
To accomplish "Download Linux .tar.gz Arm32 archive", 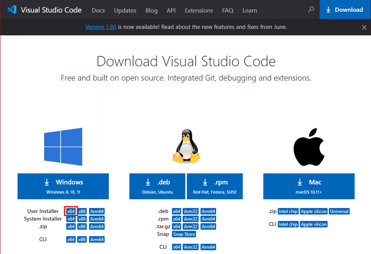I will click(x=191, y=226).
